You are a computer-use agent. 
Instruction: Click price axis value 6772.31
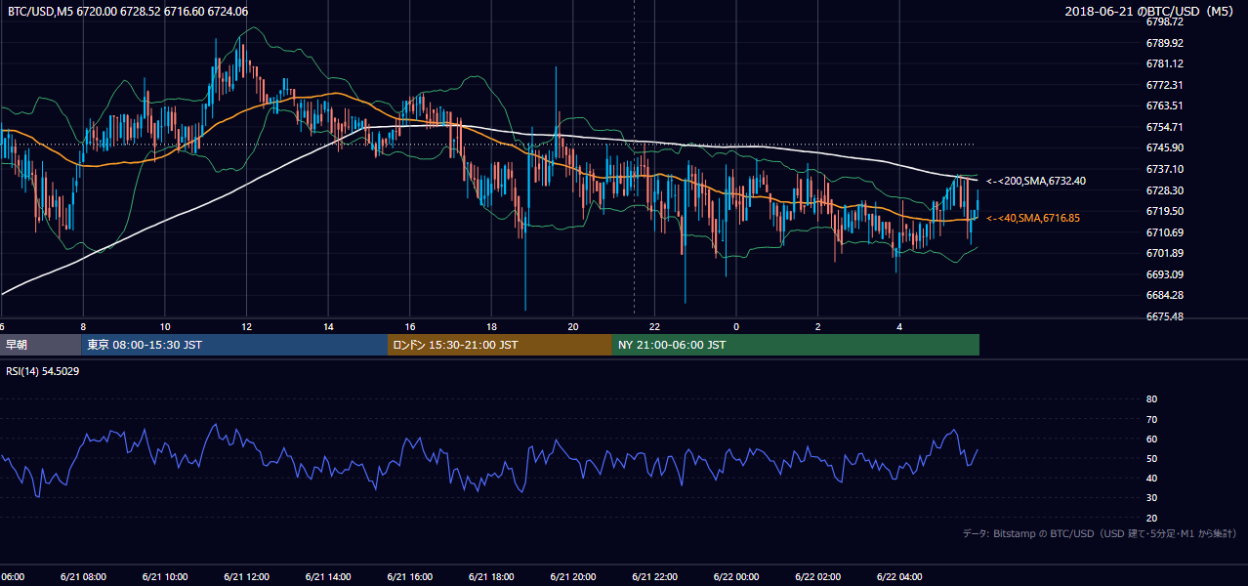(x=1165, y=85)
